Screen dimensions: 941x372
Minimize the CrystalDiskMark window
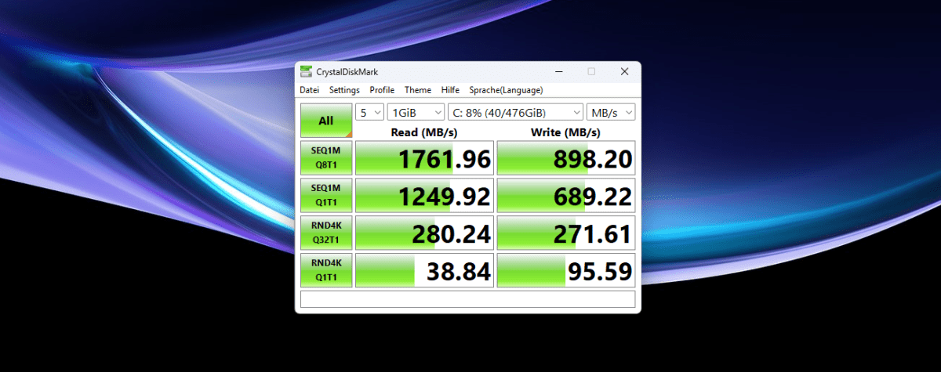pyautogui.click(x=558, y=71)
